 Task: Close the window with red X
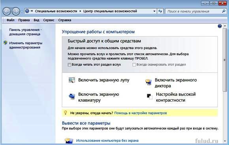pos(223,4)
